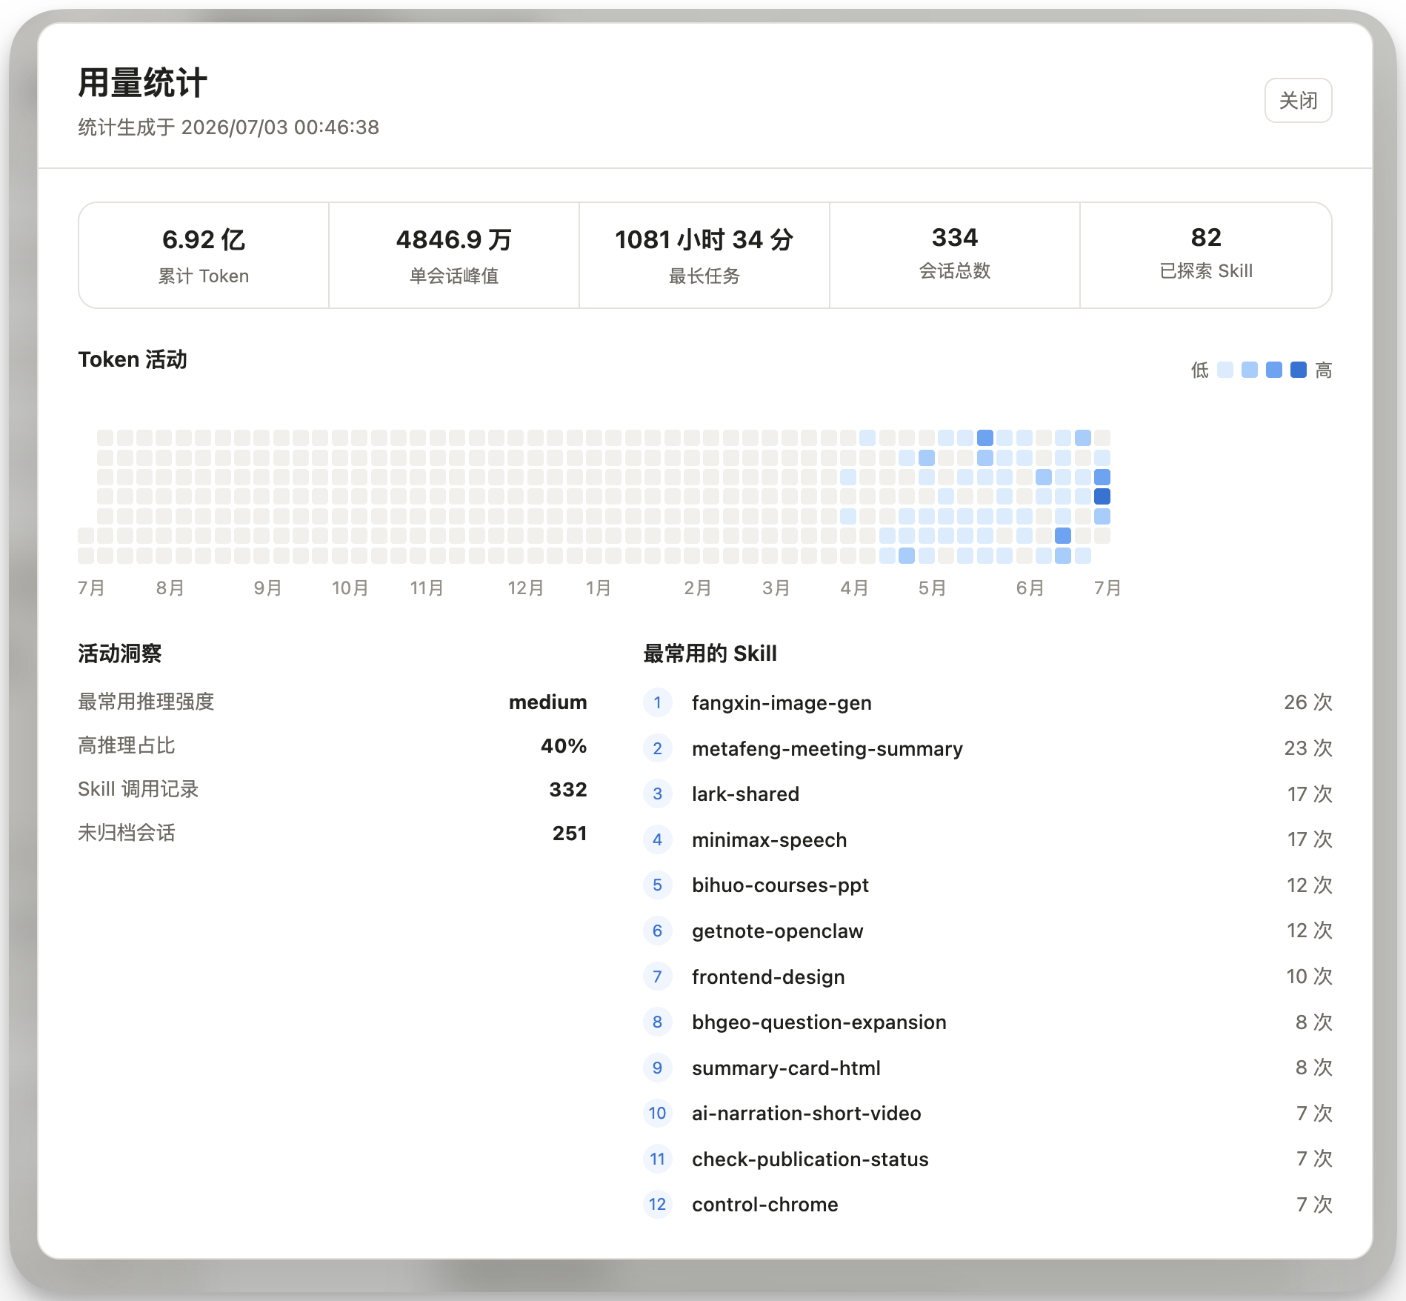Click the 最常用的 Skill heading

tap(710, 653)
